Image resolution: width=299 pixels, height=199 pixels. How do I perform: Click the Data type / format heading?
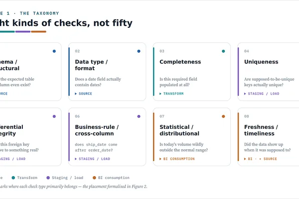91,65
